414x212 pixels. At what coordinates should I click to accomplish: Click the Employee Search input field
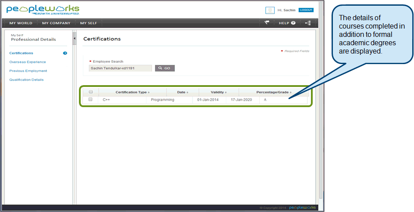click(121, 68)
